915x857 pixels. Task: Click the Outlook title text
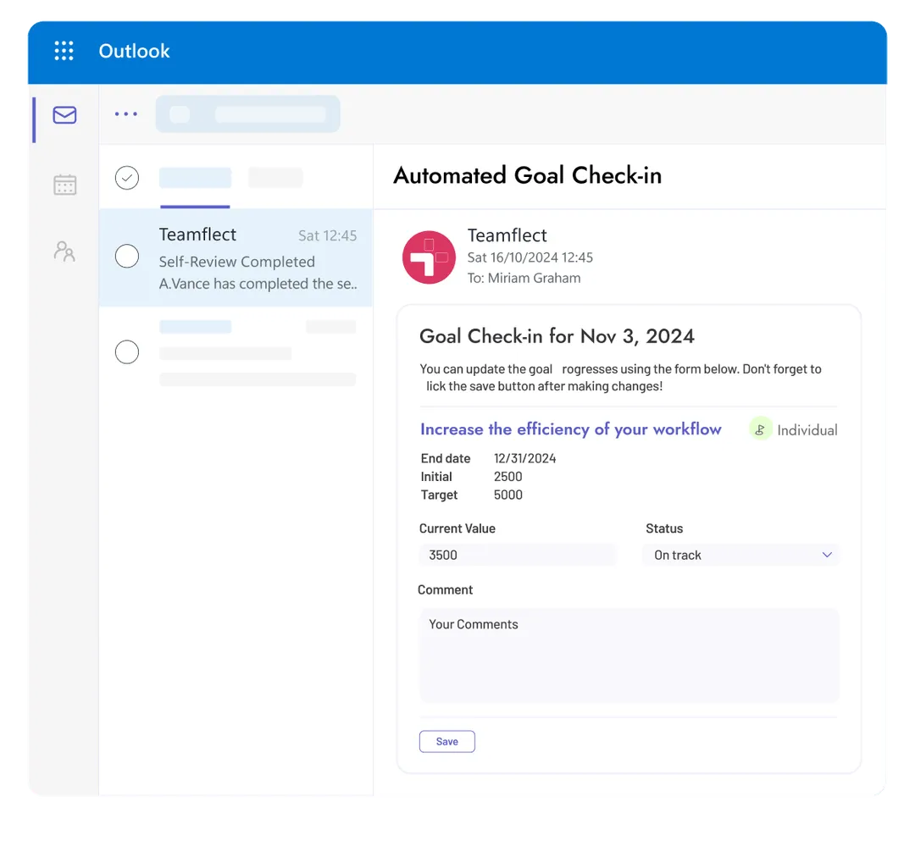134,52
